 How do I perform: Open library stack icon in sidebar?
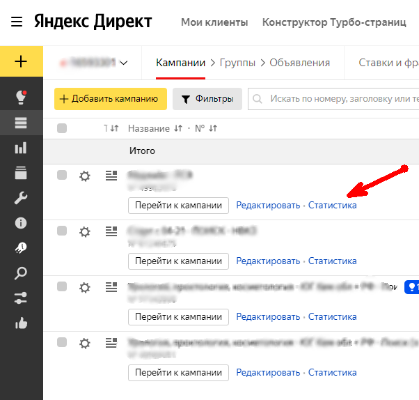coord(21,173)
